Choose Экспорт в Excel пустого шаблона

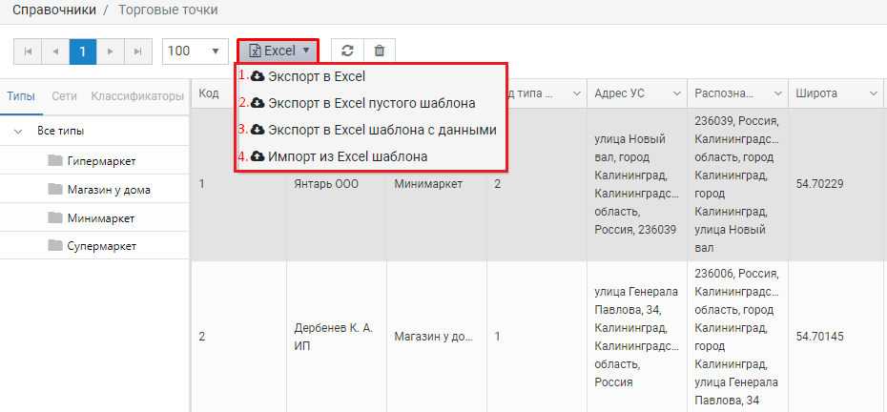[370, 103]
